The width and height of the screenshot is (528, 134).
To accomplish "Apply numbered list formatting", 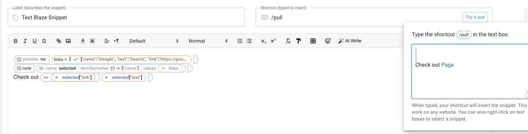I will 240,41.
